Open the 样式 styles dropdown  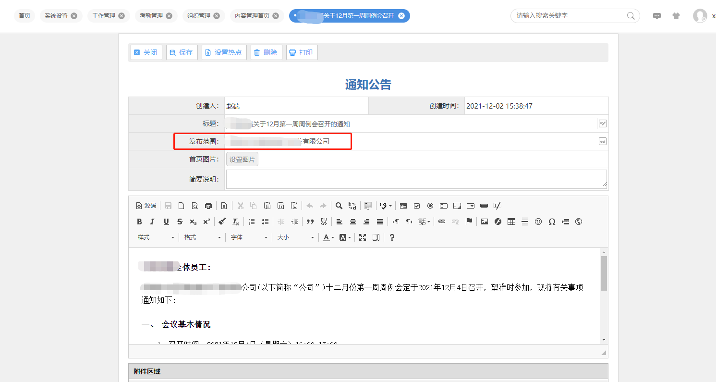[x=156, y=237]
